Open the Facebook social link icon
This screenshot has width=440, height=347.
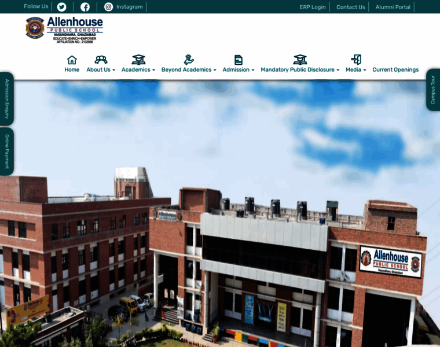(85, 7)
